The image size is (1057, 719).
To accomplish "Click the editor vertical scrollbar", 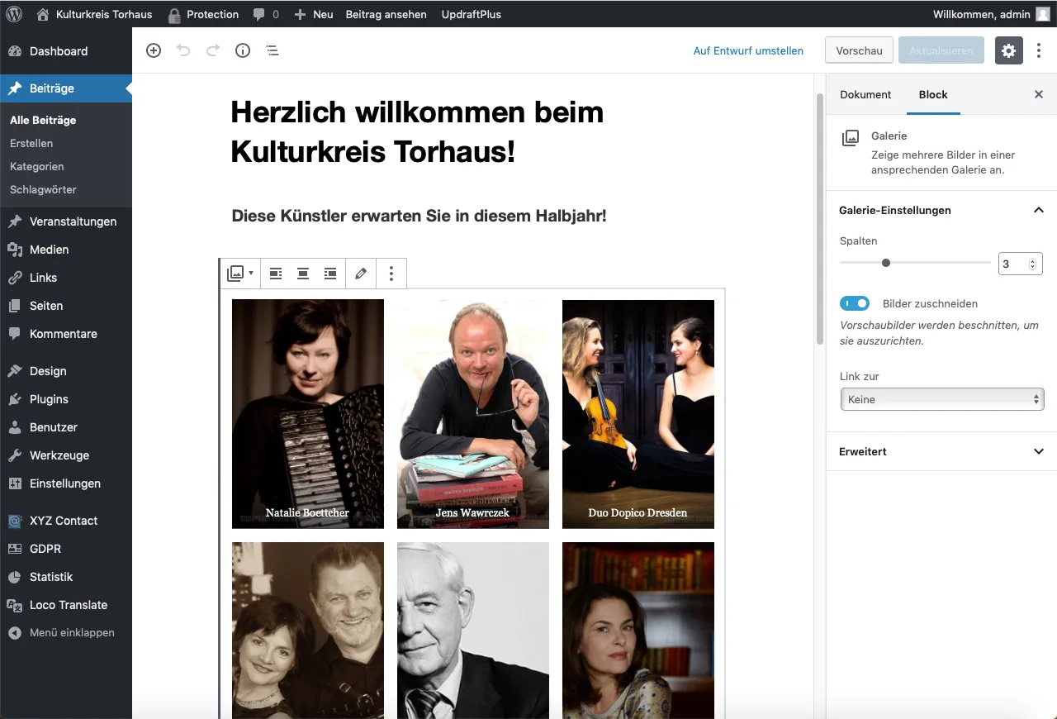I will pyautogui.click(x=820, y=219).
